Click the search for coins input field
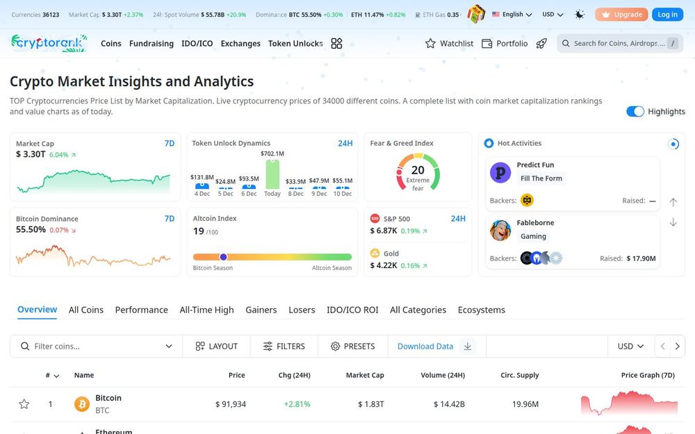 620,43
